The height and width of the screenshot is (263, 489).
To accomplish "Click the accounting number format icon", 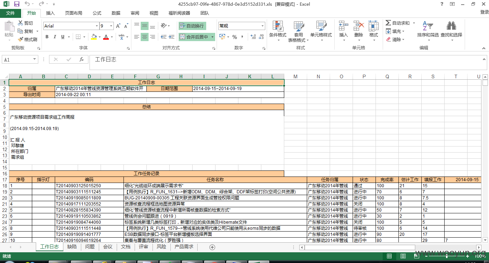I will tap(222, 37).
